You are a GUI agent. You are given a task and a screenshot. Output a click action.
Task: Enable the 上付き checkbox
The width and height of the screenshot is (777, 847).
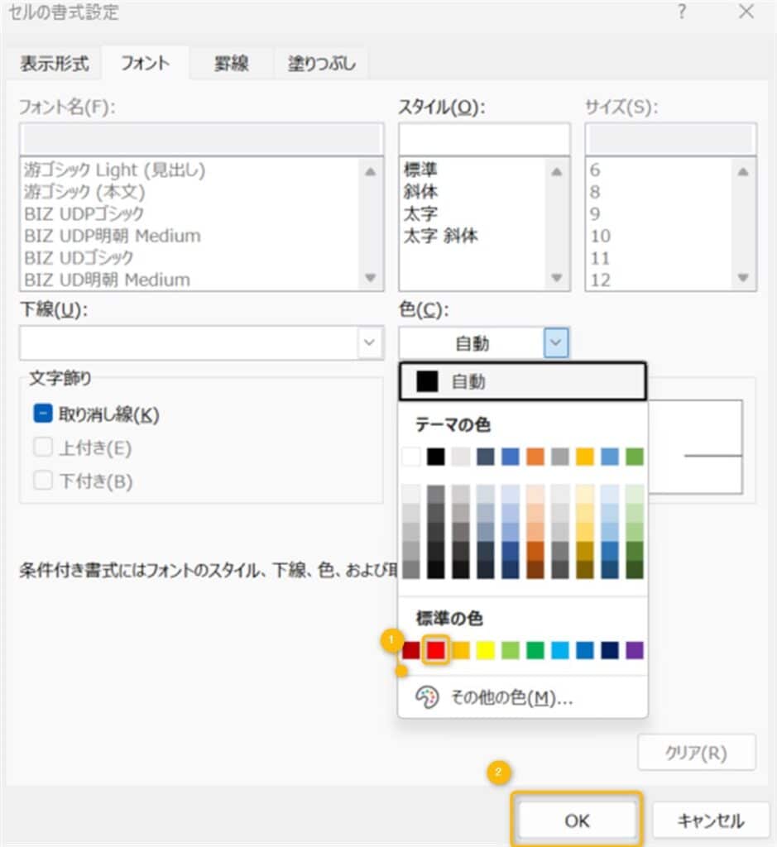(43, 447)
